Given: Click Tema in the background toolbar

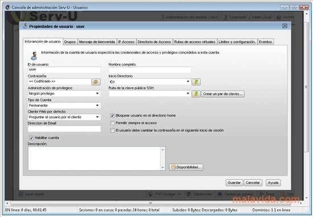Looking at the screenshot, I should (267, 194).
